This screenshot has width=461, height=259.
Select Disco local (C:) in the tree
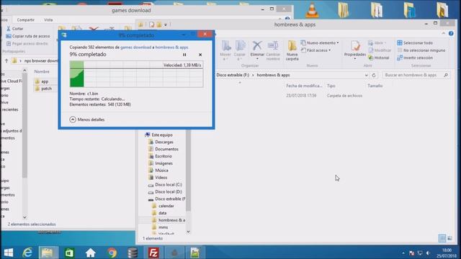click(165, 185)
